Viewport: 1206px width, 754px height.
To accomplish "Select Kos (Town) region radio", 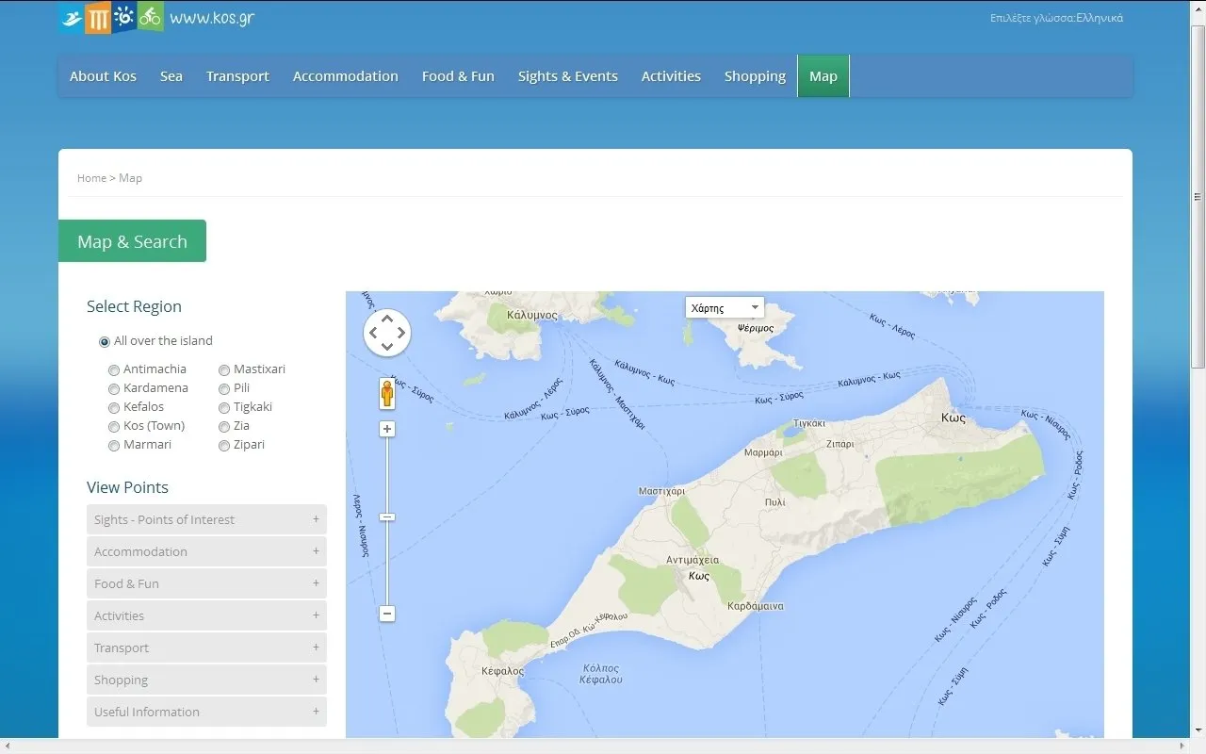I will point(114,426).
